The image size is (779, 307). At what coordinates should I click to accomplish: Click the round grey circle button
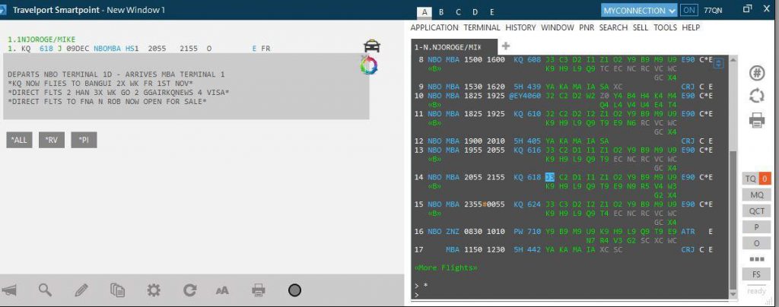click(x=294, y=290)
